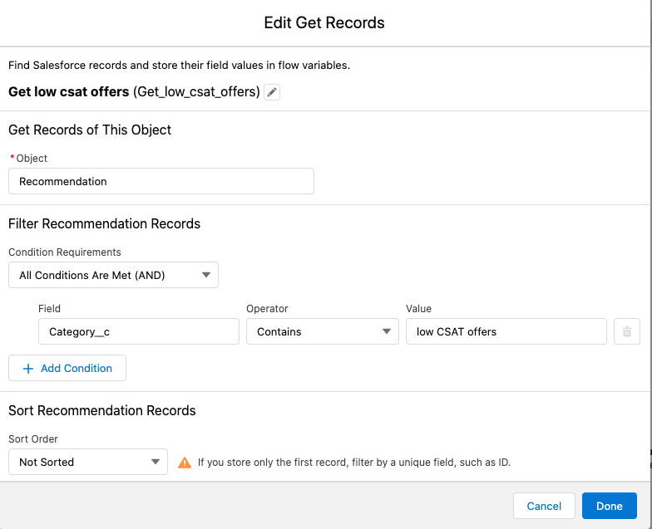Expand the Operator Contains dropdown

[x=323, y=332]
